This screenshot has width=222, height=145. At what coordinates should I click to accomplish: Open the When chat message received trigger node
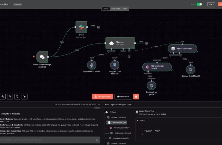42,57
